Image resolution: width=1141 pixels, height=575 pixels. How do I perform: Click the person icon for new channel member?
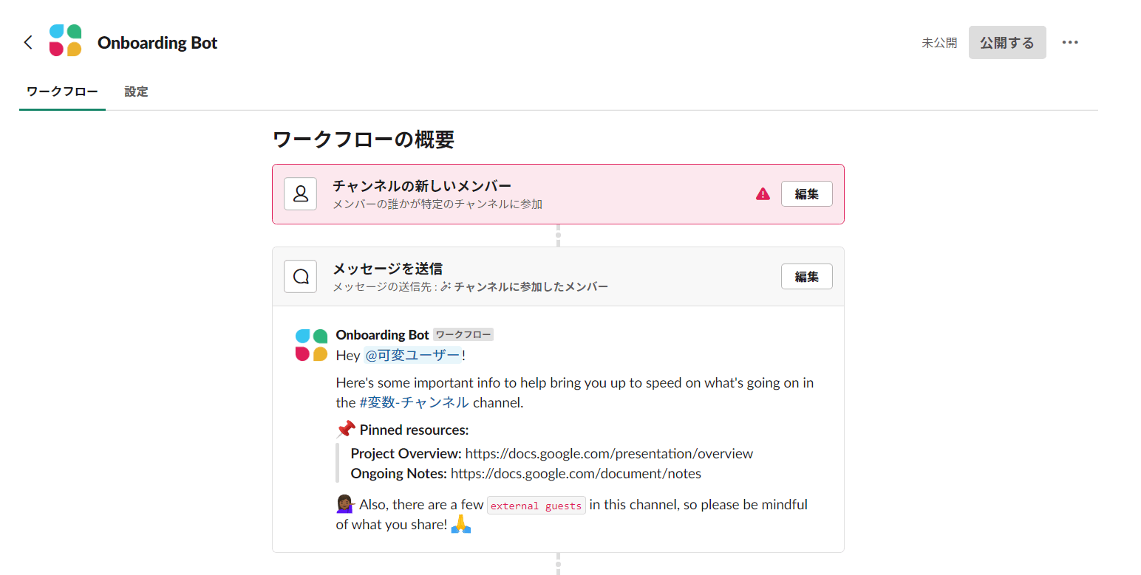tap(301, 194)
